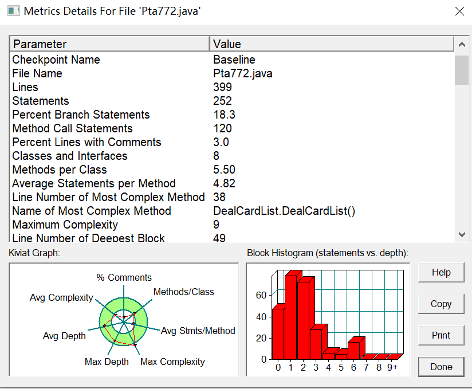Select Line Number of Deepest Block row
472x389 pixels.
pyautogui.click(x=232, y=237)
